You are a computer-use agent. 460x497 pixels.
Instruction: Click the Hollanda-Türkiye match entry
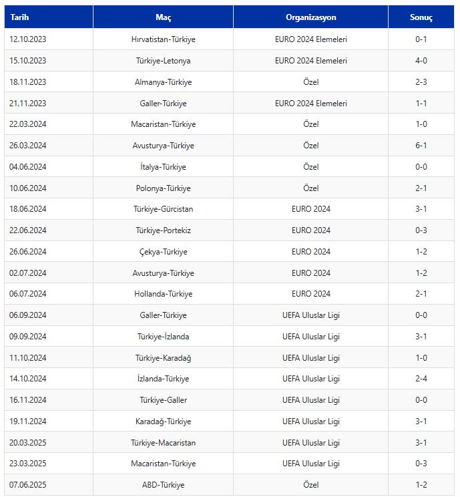pos(163,294)
